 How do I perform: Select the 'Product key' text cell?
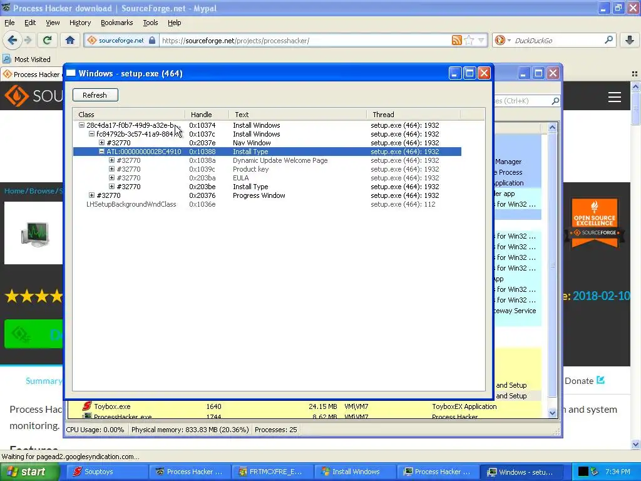pos(250,169)
